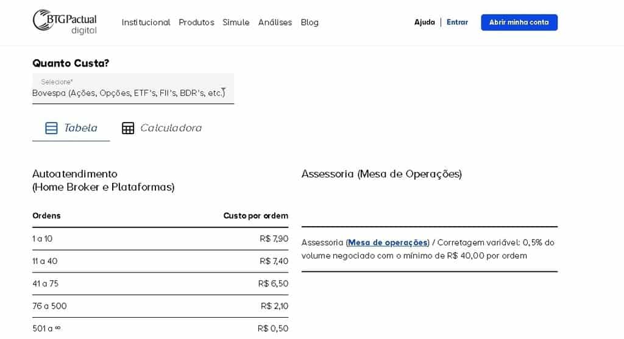Open the Simule menu item
The height and width of the screenshot is (339, 624).
pos(236,23)
